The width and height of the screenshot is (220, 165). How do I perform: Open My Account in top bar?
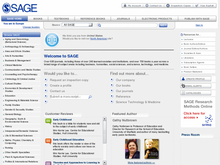click(132, 5)
